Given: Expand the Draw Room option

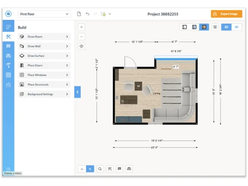Looking at the screenshot, I should [x=44, y=37].
